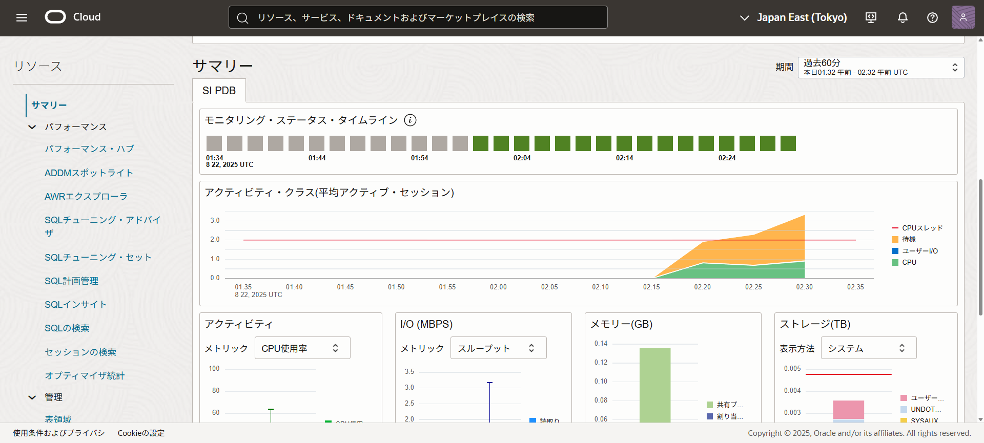Open the period 過去60分 dropdown
Image resolution: width=984 pixels, height=443 pixels.
(880, 68)
